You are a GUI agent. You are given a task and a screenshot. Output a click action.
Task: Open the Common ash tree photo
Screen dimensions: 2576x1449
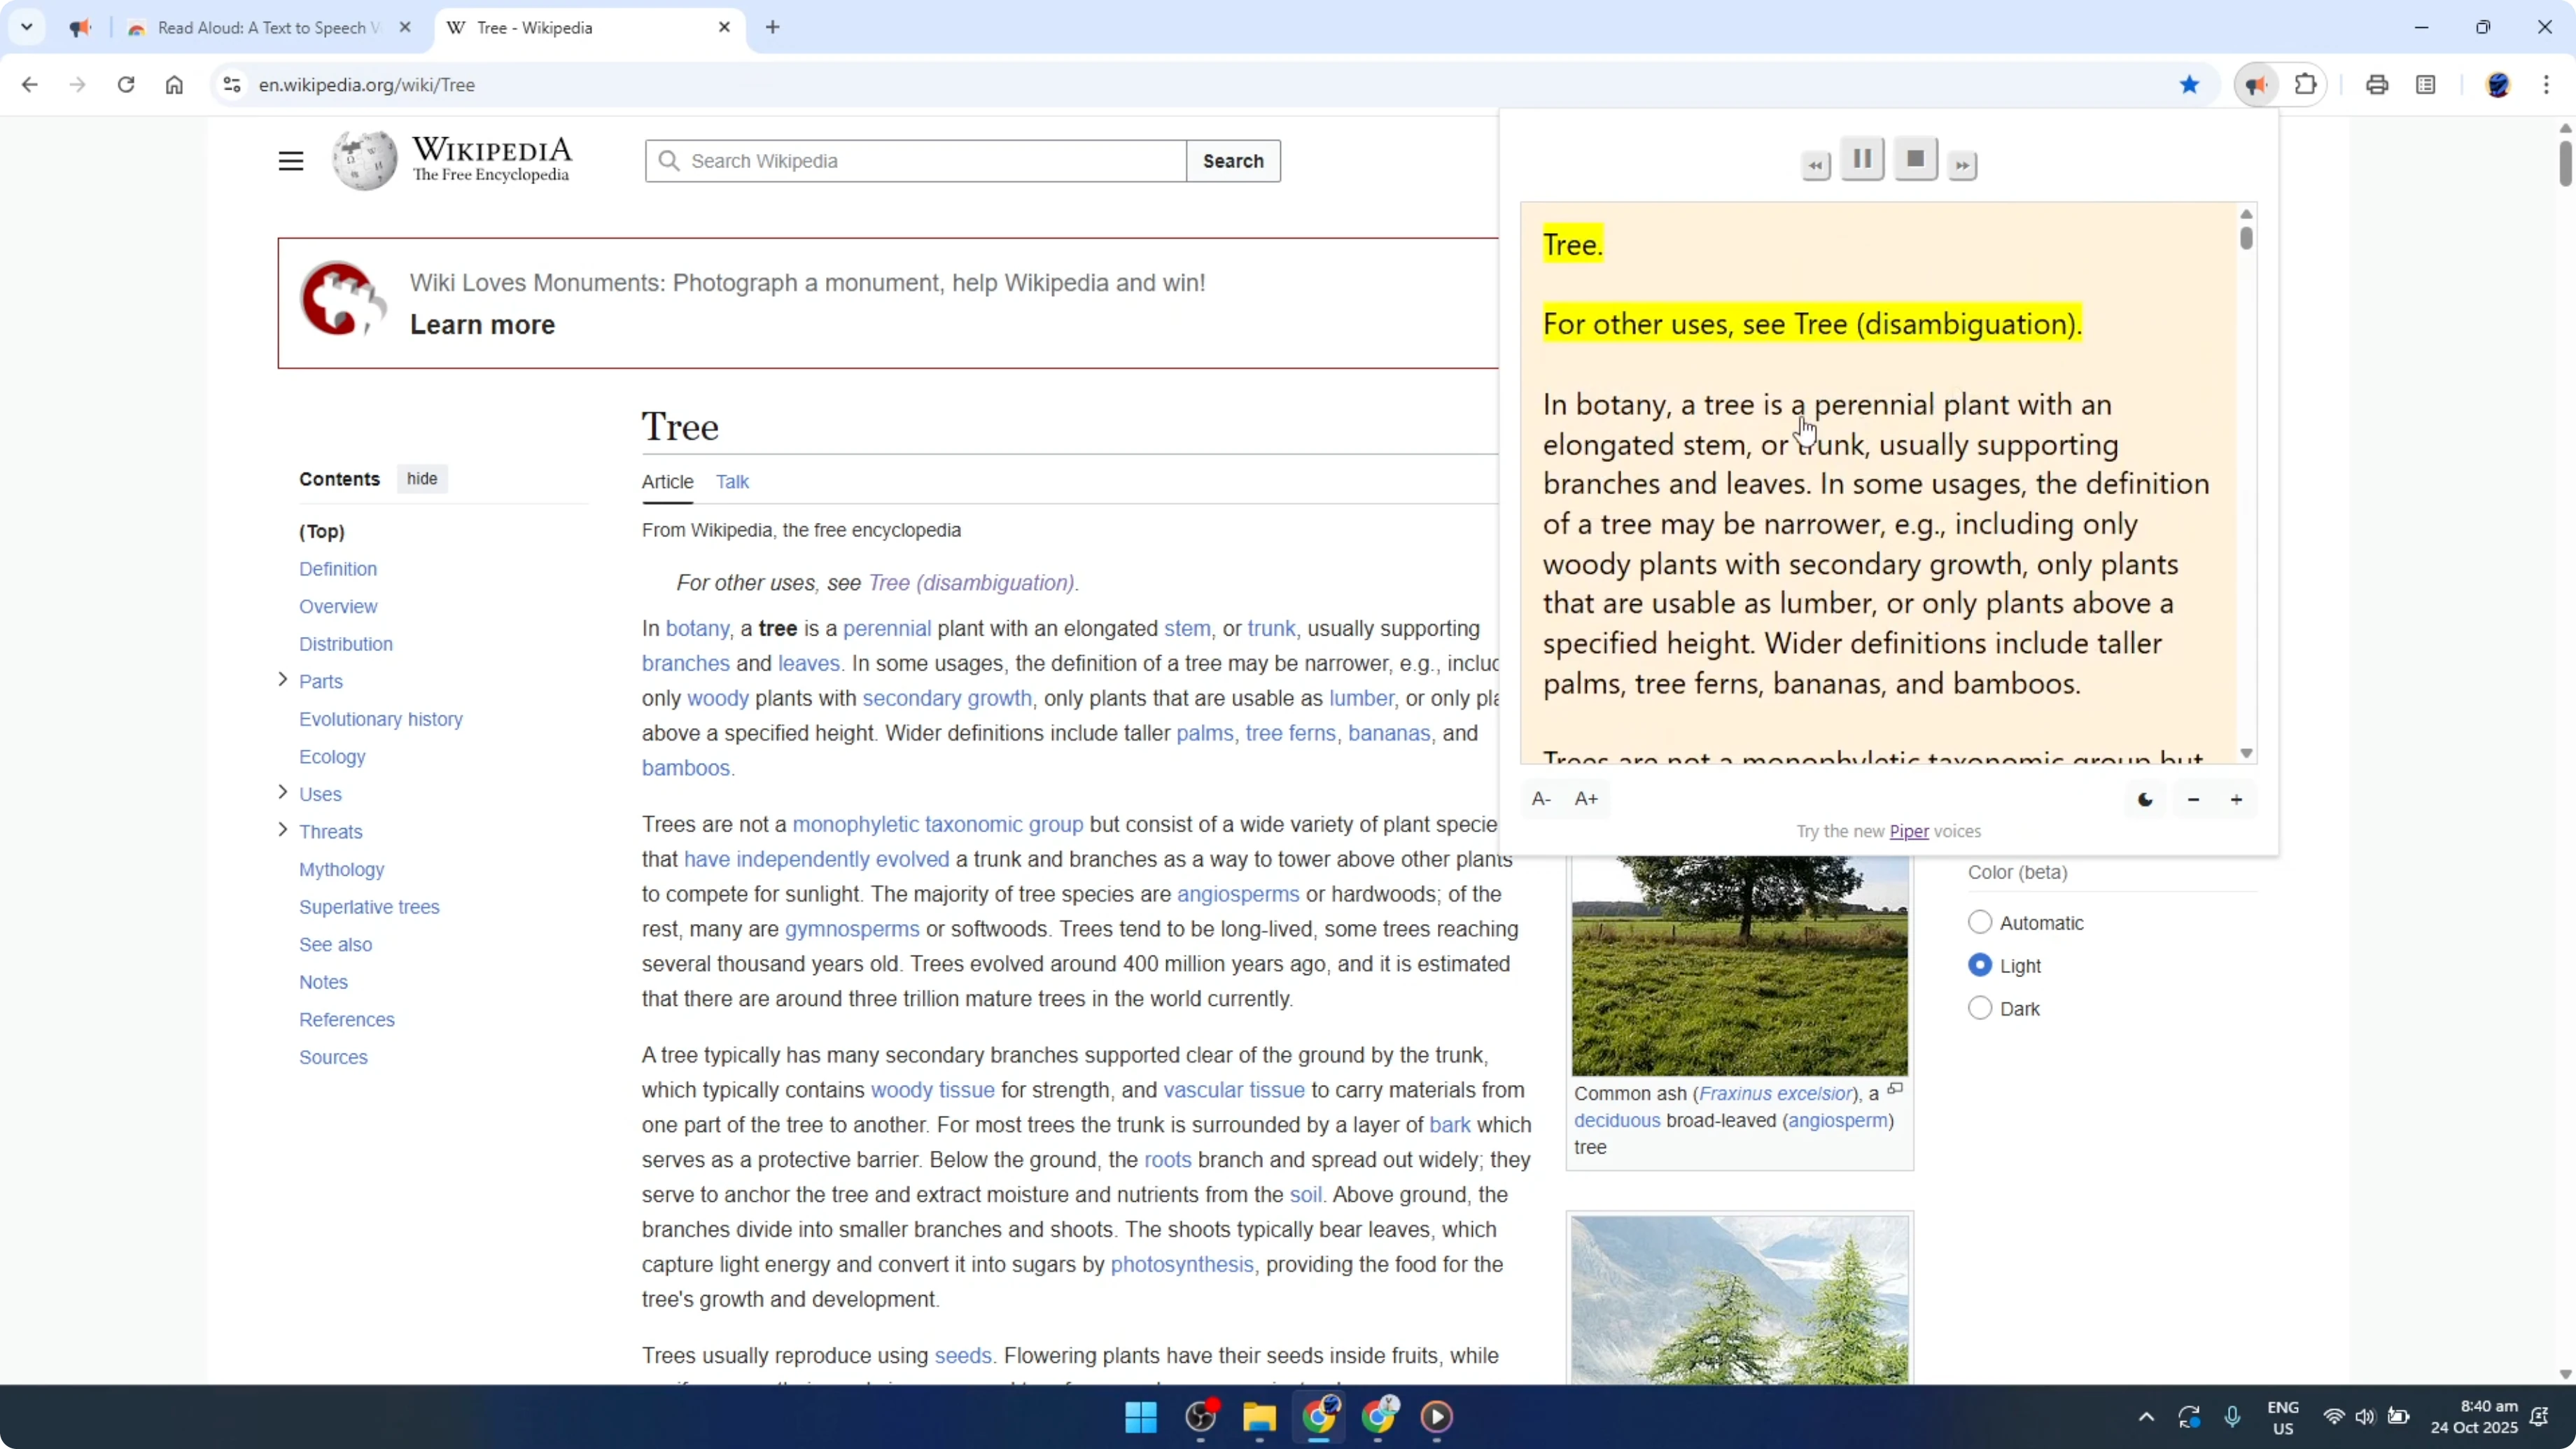(1739, 965)
